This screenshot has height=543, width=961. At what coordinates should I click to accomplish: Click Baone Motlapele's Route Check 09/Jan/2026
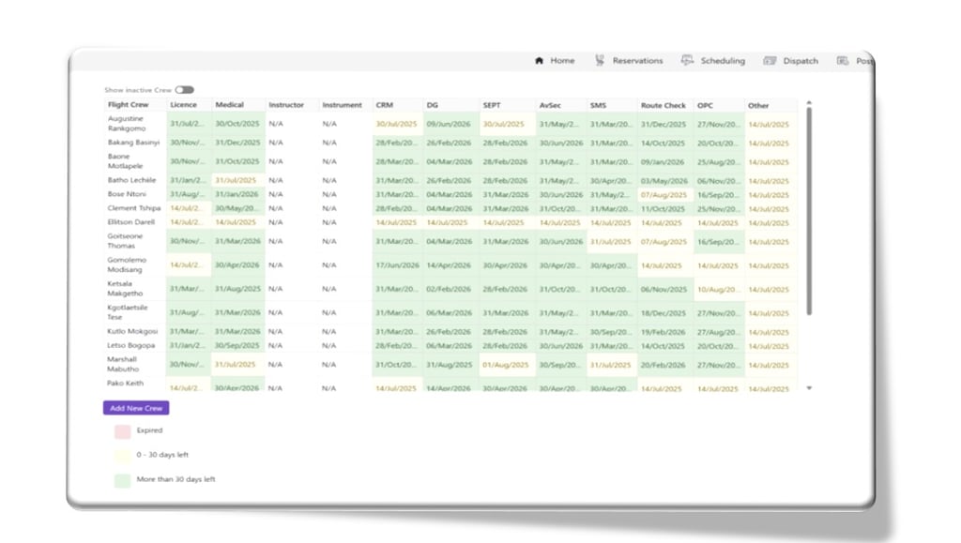coord(663,162)
